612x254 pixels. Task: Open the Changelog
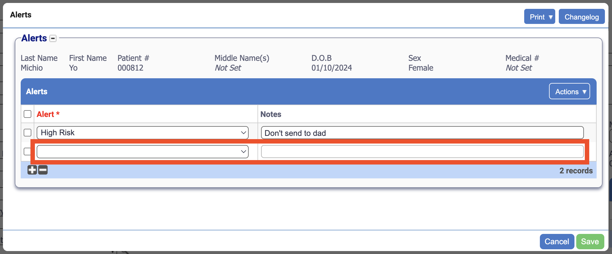pyautogui.click(x=581, y=17)
